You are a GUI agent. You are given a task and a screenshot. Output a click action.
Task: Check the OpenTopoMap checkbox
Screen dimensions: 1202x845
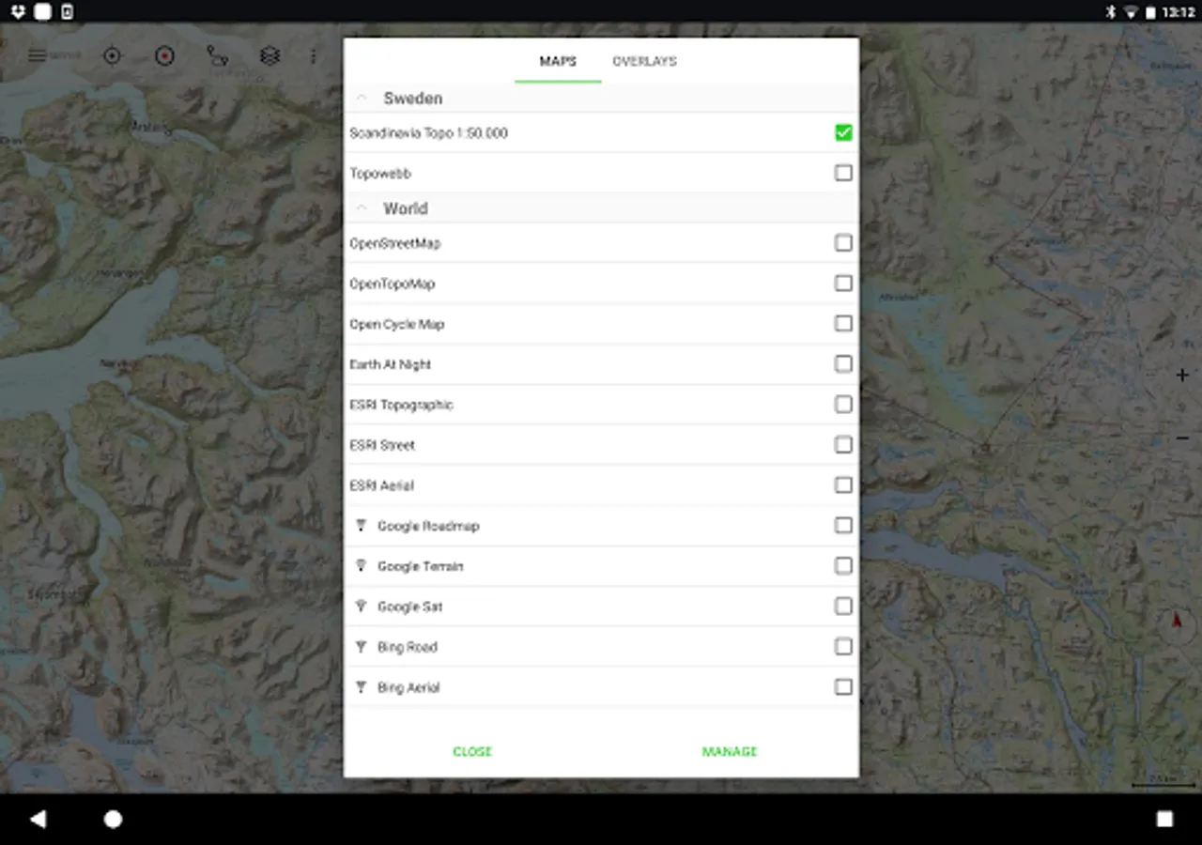(x=843, y=283)
